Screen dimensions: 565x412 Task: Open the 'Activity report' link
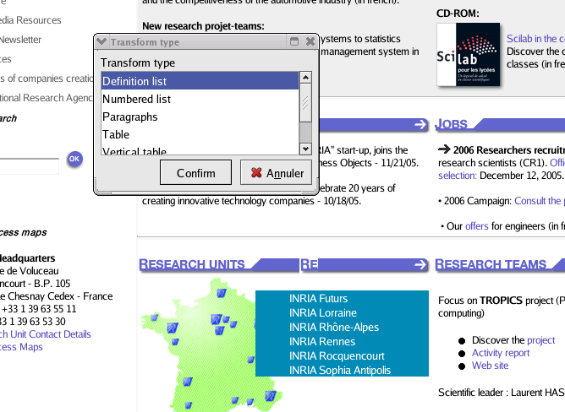(501, 353)
